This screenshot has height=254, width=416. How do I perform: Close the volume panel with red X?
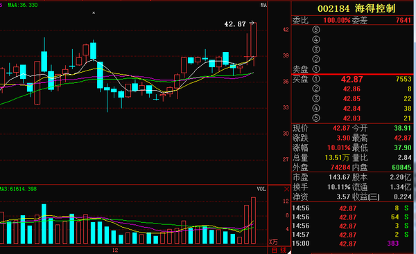(286, 189)
